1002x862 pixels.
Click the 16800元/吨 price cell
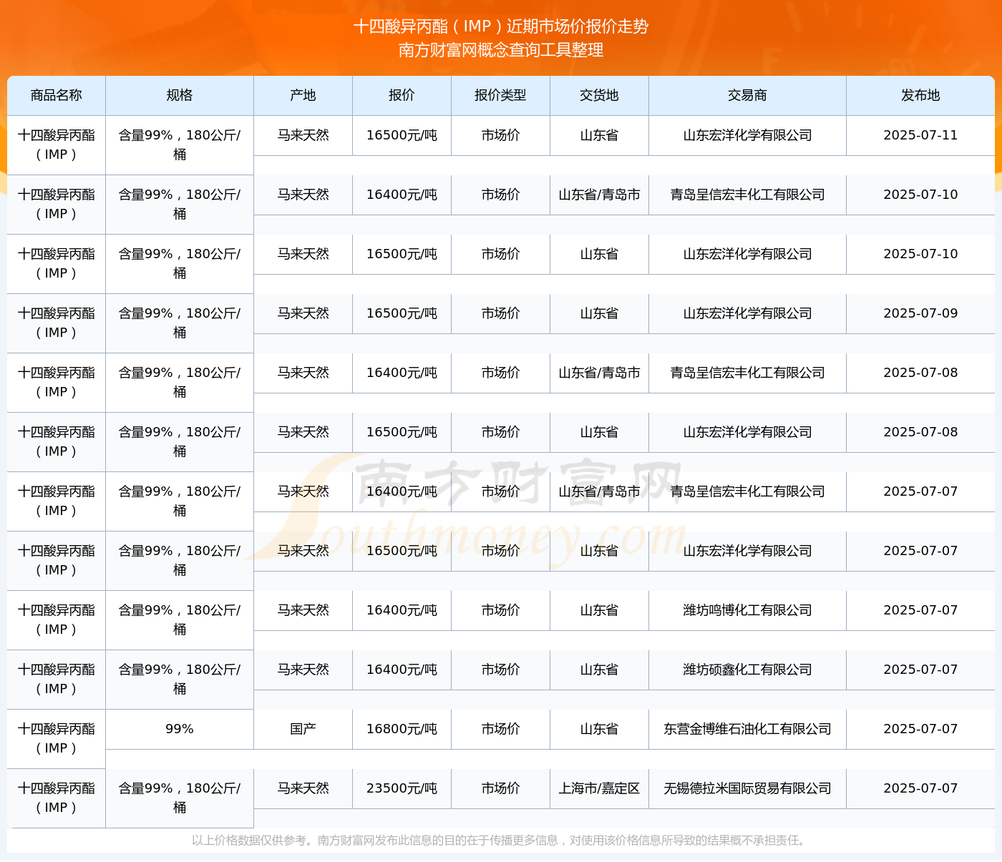coord(402,729)
